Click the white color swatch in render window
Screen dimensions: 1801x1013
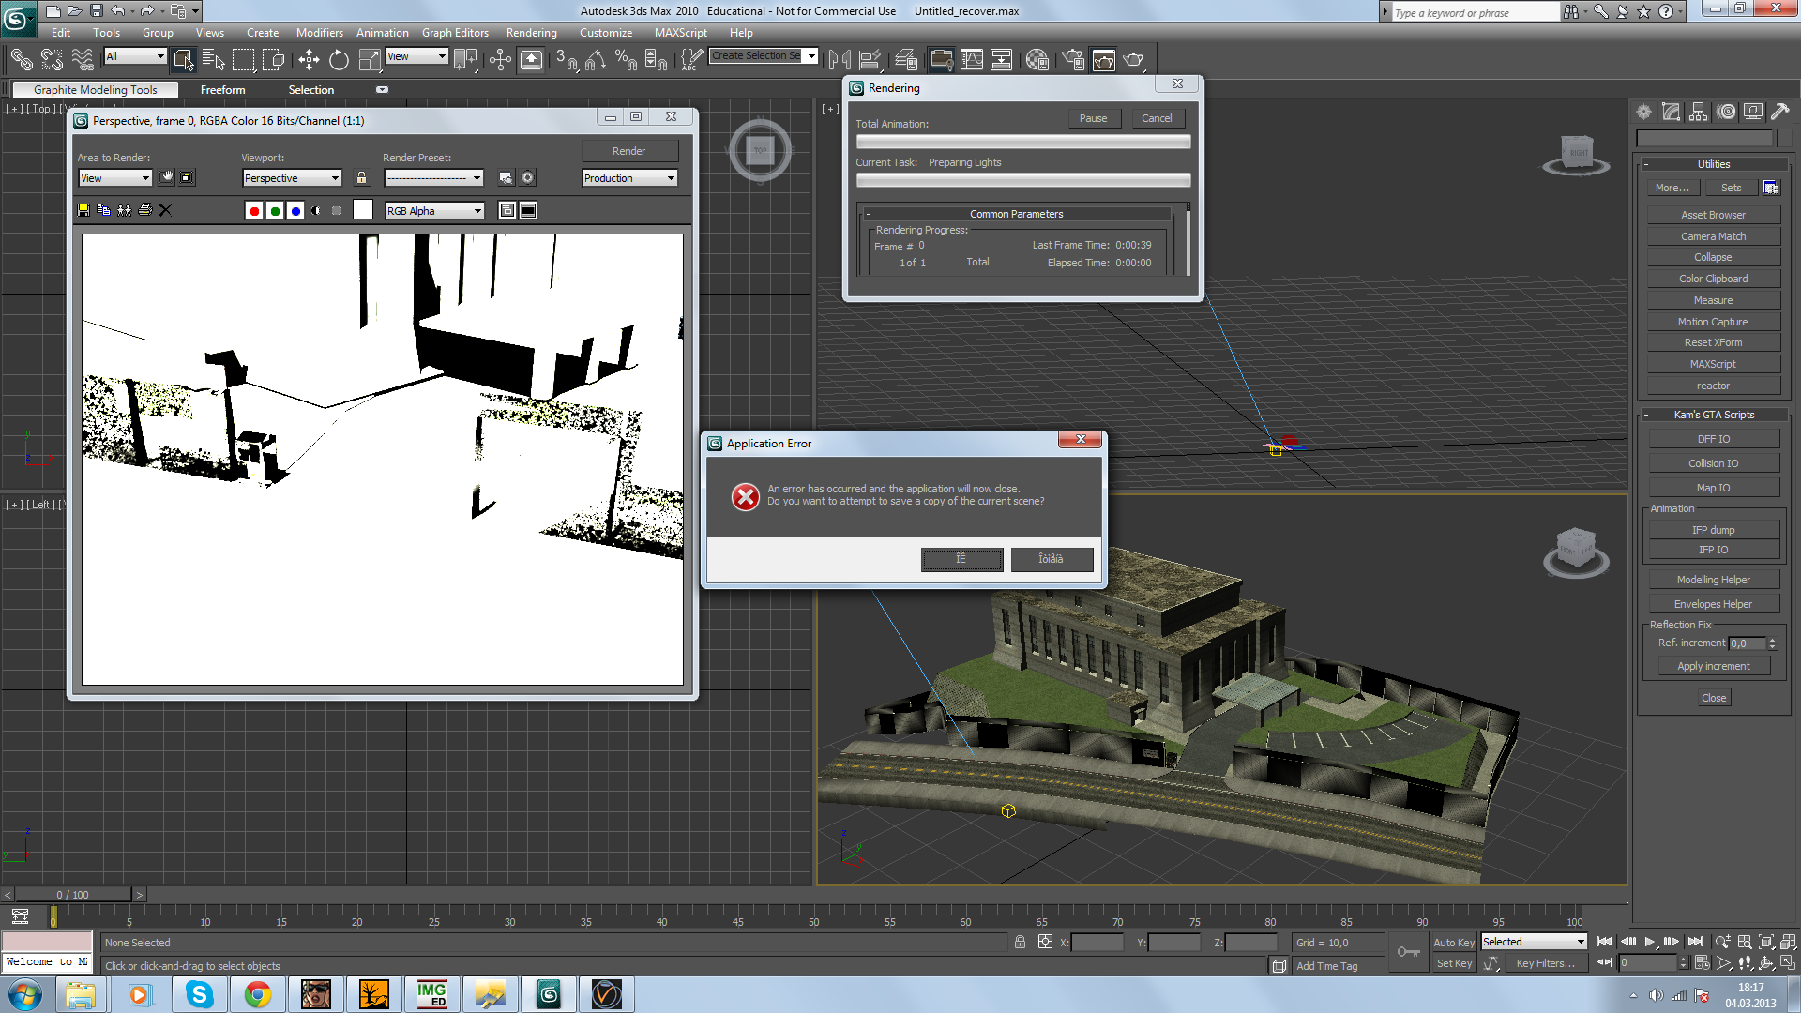click(x=363, y=210)
